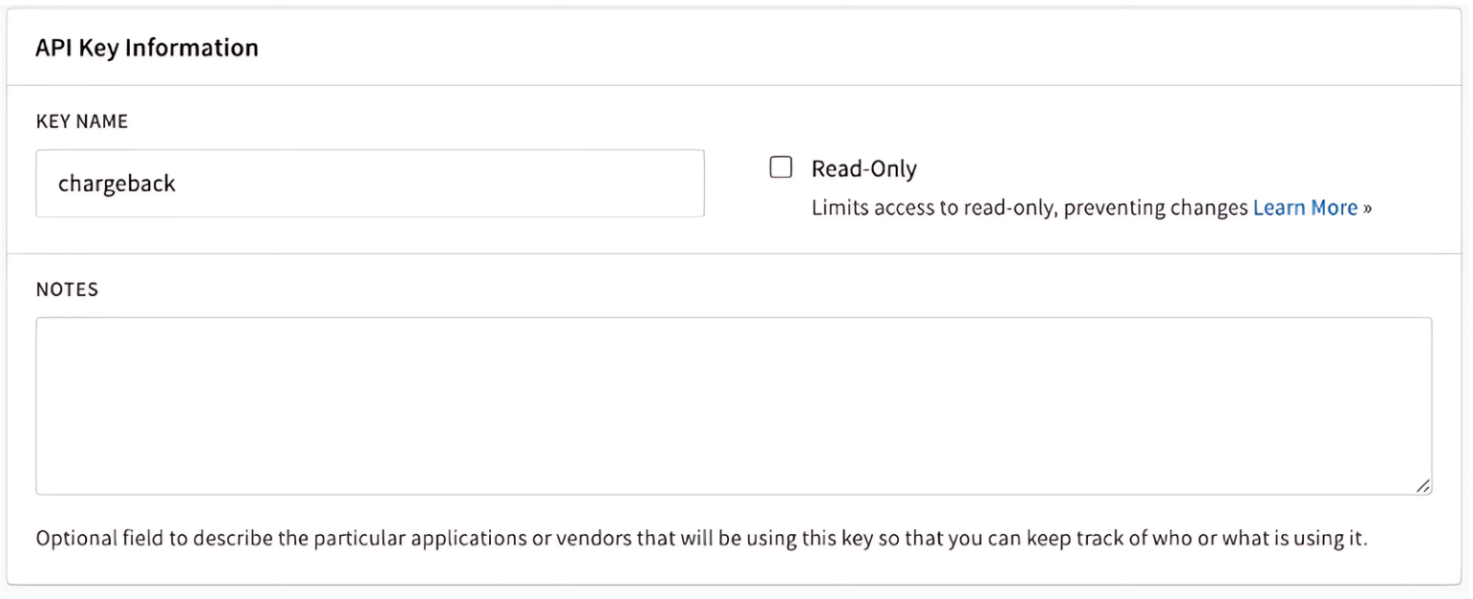
Task: Grab the Notes textarea resize handle
Action: coord(1423,485)
